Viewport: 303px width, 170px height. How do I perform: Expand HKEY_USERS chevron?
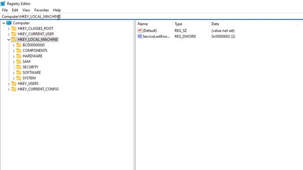(x=9, y=84)
